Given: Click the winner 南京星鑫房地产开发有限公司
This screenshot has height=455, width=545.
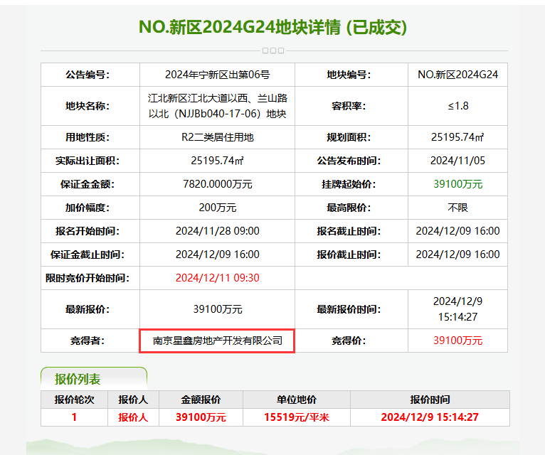Looking at the screenshot, I should click(x=217, y=341).
